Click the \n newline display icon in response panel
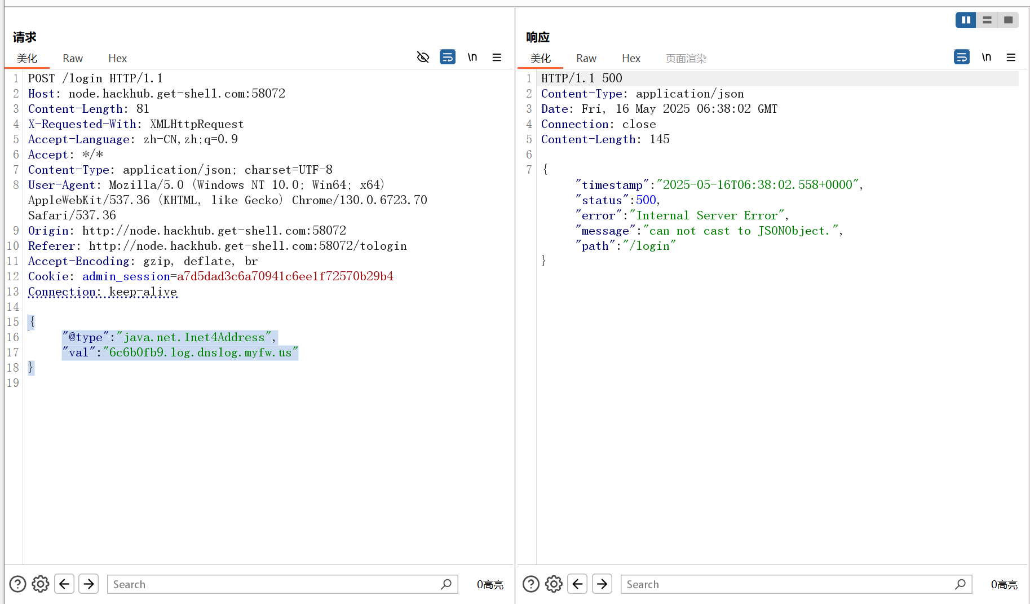 (987, 57)
